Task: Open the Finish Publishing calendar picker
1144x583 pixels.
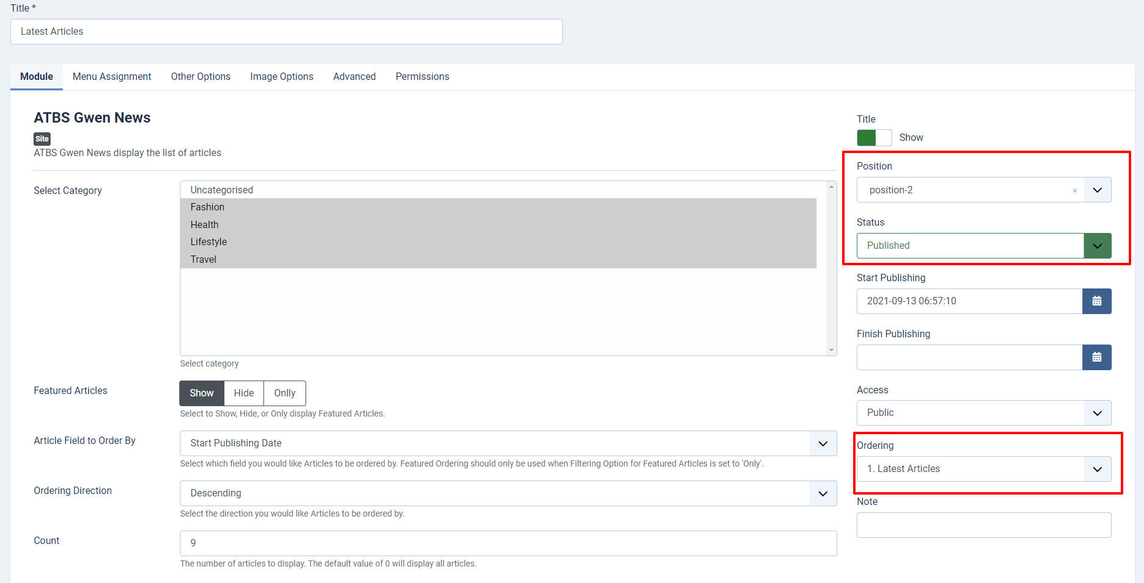Action: [1096, 357]
